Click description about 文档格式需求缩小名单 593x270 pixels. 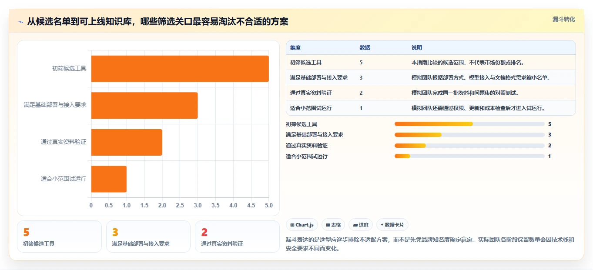481,78
